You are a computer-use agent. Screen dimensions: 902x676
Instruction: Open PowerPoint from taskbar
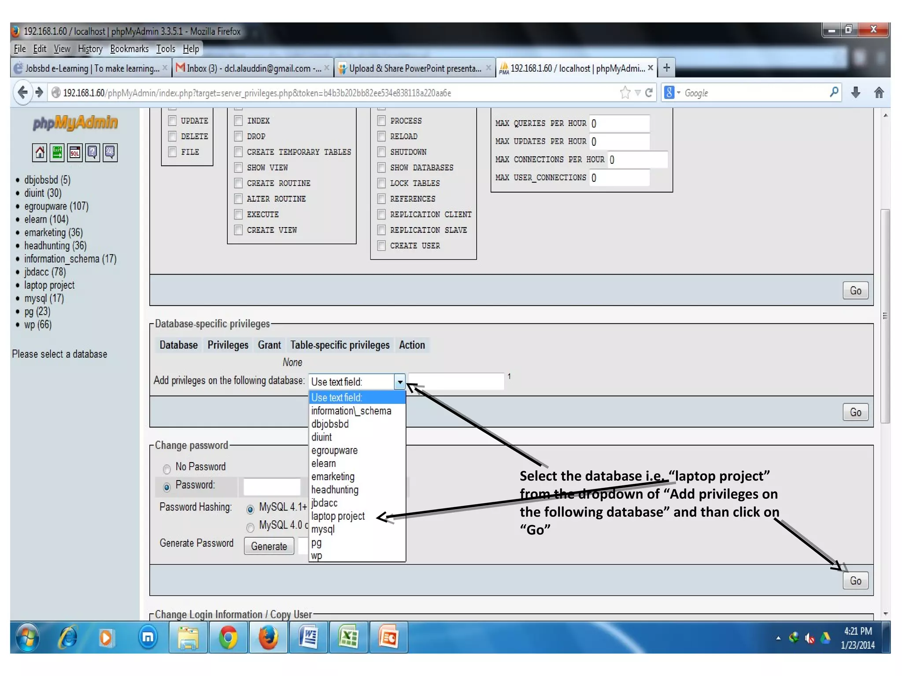pyautogui.click(x=388, y=638)
